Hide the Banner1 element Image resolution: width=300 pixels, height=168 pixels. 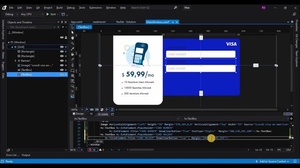pos(61,61)
